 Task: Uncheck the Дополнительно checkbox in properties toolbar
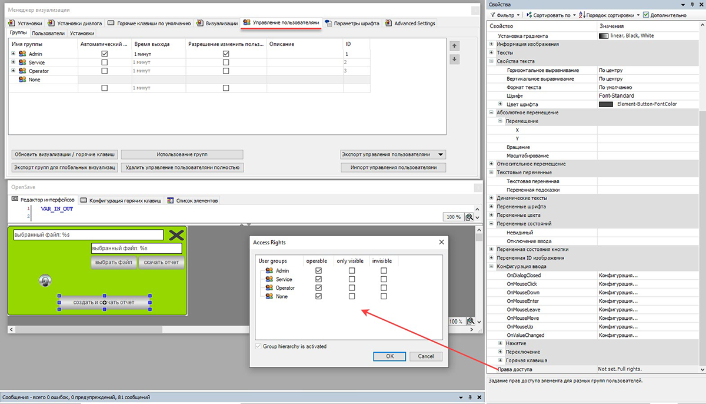coord(646,15)
